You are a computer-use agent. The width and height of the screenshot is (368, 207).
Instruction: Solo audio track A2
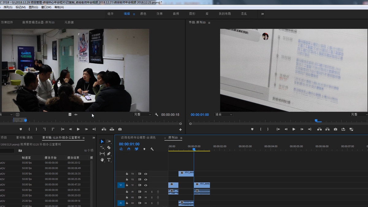[x=151, y=197]
